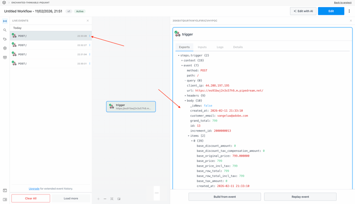355x204 pixels.
Task: Open the stacked layers sidebar icon
Action: (5, 48)
